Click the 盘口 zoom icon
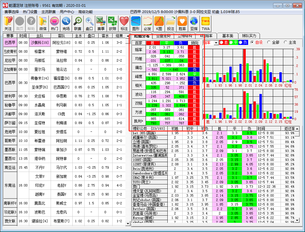Image resolution: width=305 pixels, height=232 pixels. pyautogui.click(x=89, y=23)
